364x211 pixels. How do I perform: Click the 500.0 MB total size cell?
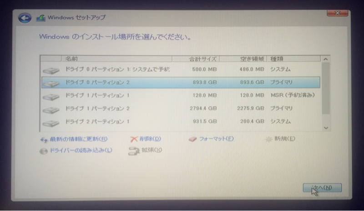[x=204, y=70]
